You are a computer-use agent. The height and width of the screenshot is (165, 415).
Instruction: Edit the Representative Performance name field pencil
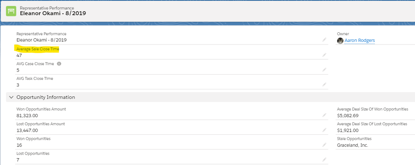point(324,40)
